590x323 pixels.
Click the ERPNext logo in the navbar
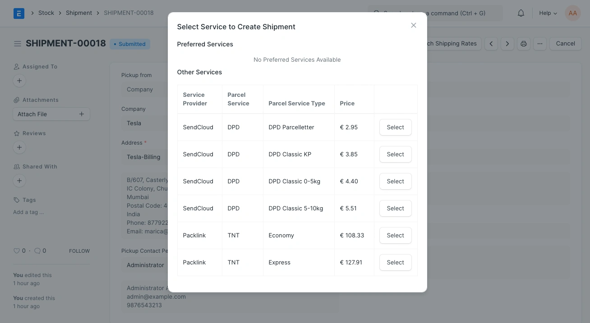(x=18, y=13)
